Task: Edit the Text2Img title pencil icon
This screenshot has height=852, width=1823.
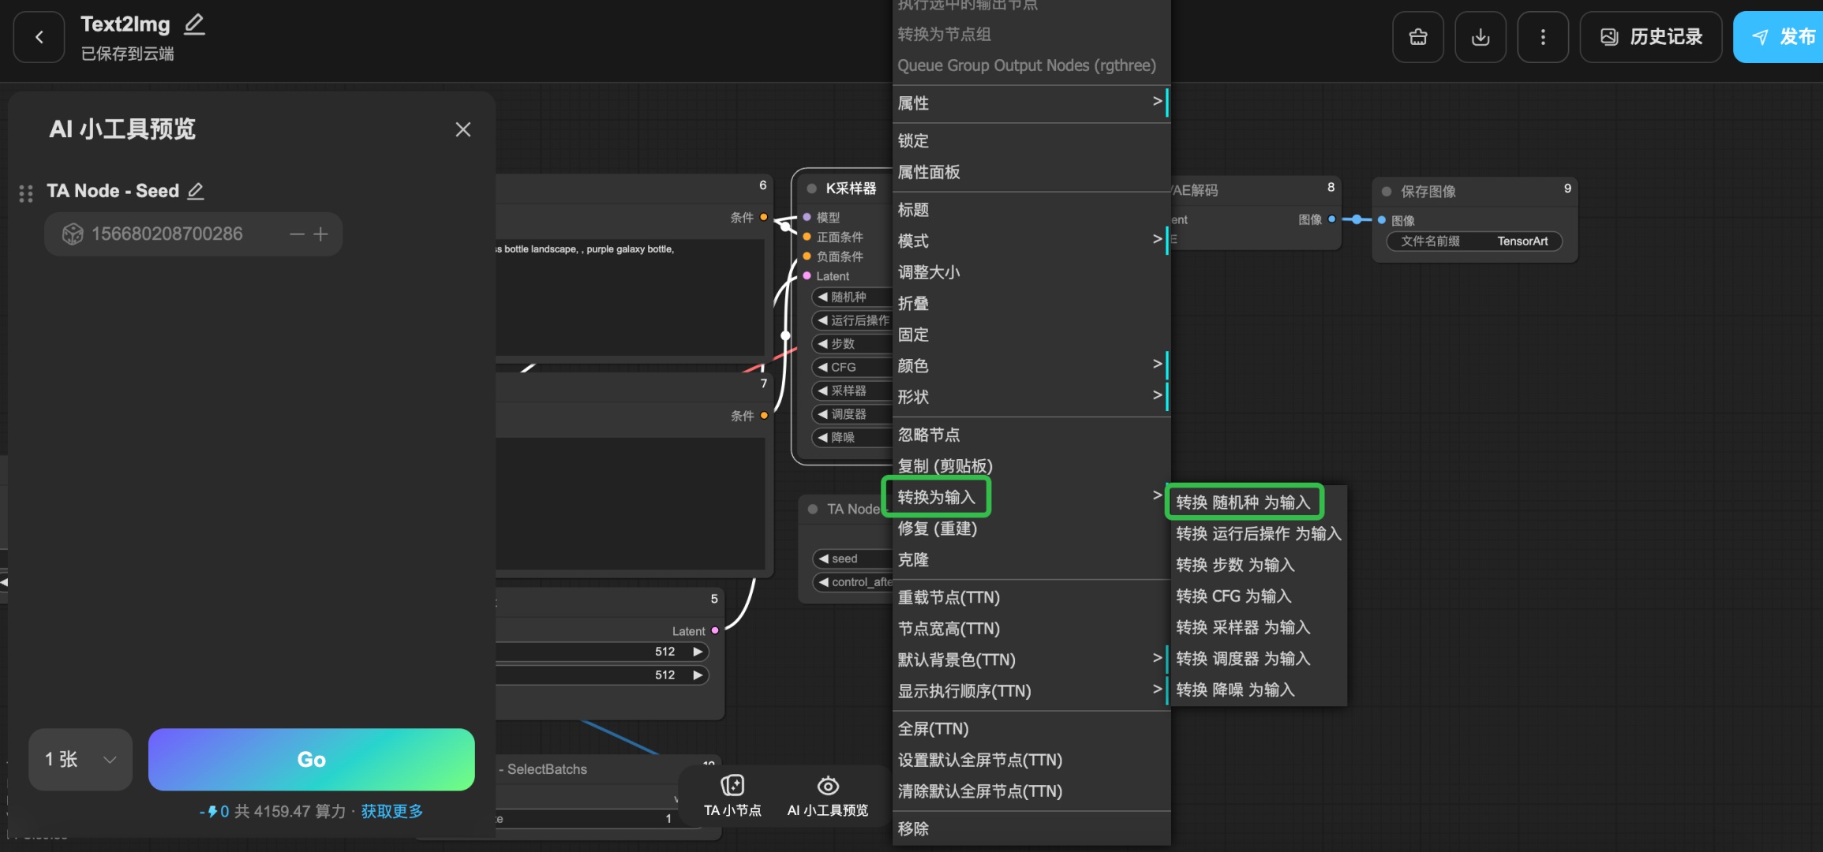Action: tap(194, 24)
